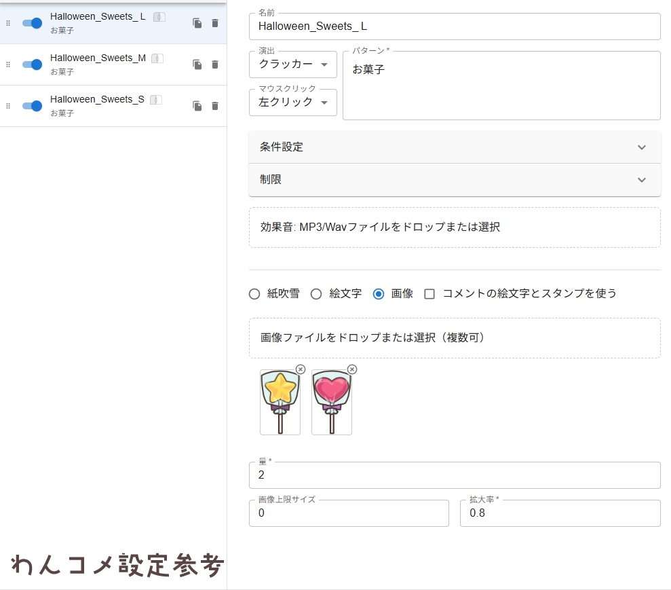
Task: Select the 紙吹雪 radio option
Action: coord(254,293)
